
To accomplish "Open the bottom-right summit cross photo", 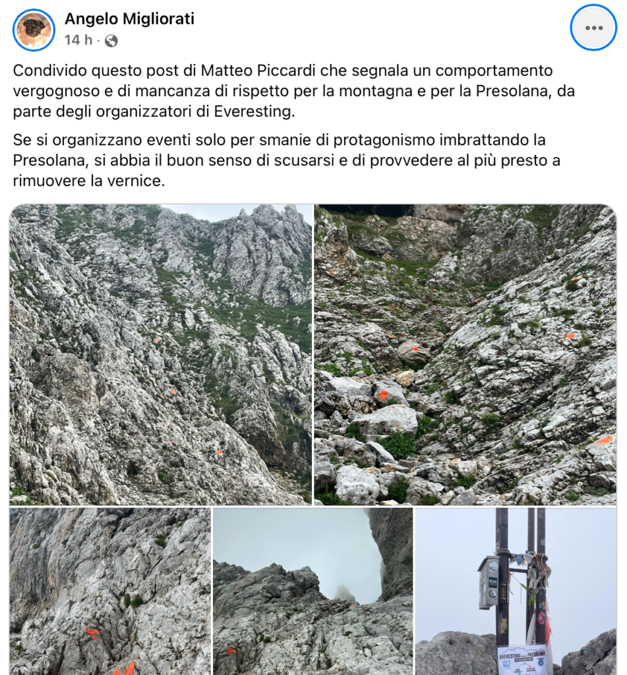I will pyautogui.click(x=516, y=591).
